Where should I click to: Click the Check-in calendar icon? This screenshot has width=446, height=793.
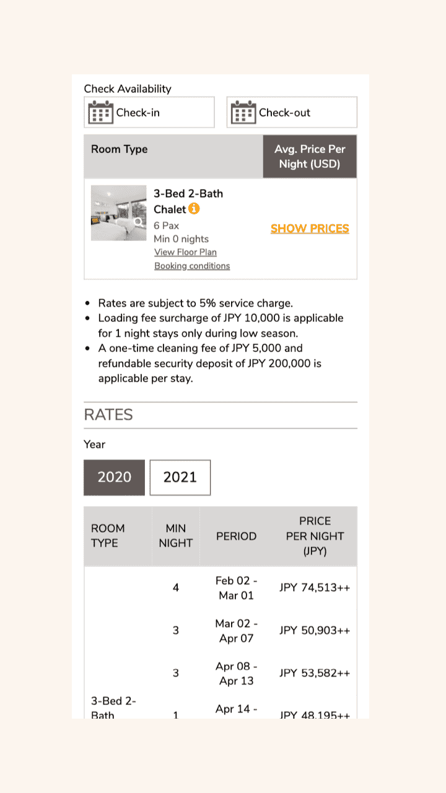[x=100, y=113]
